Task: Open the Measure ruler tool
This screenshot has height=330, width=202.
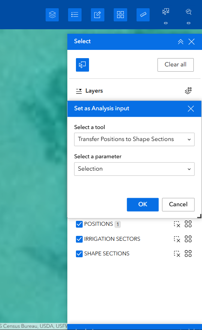Action: coord(143,15)
